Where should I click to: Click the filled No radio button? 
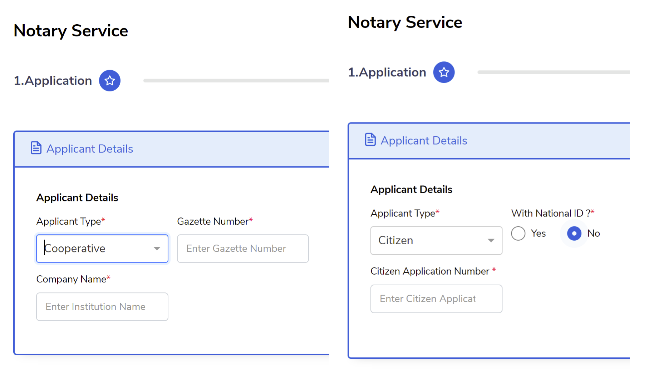(574, 233)
